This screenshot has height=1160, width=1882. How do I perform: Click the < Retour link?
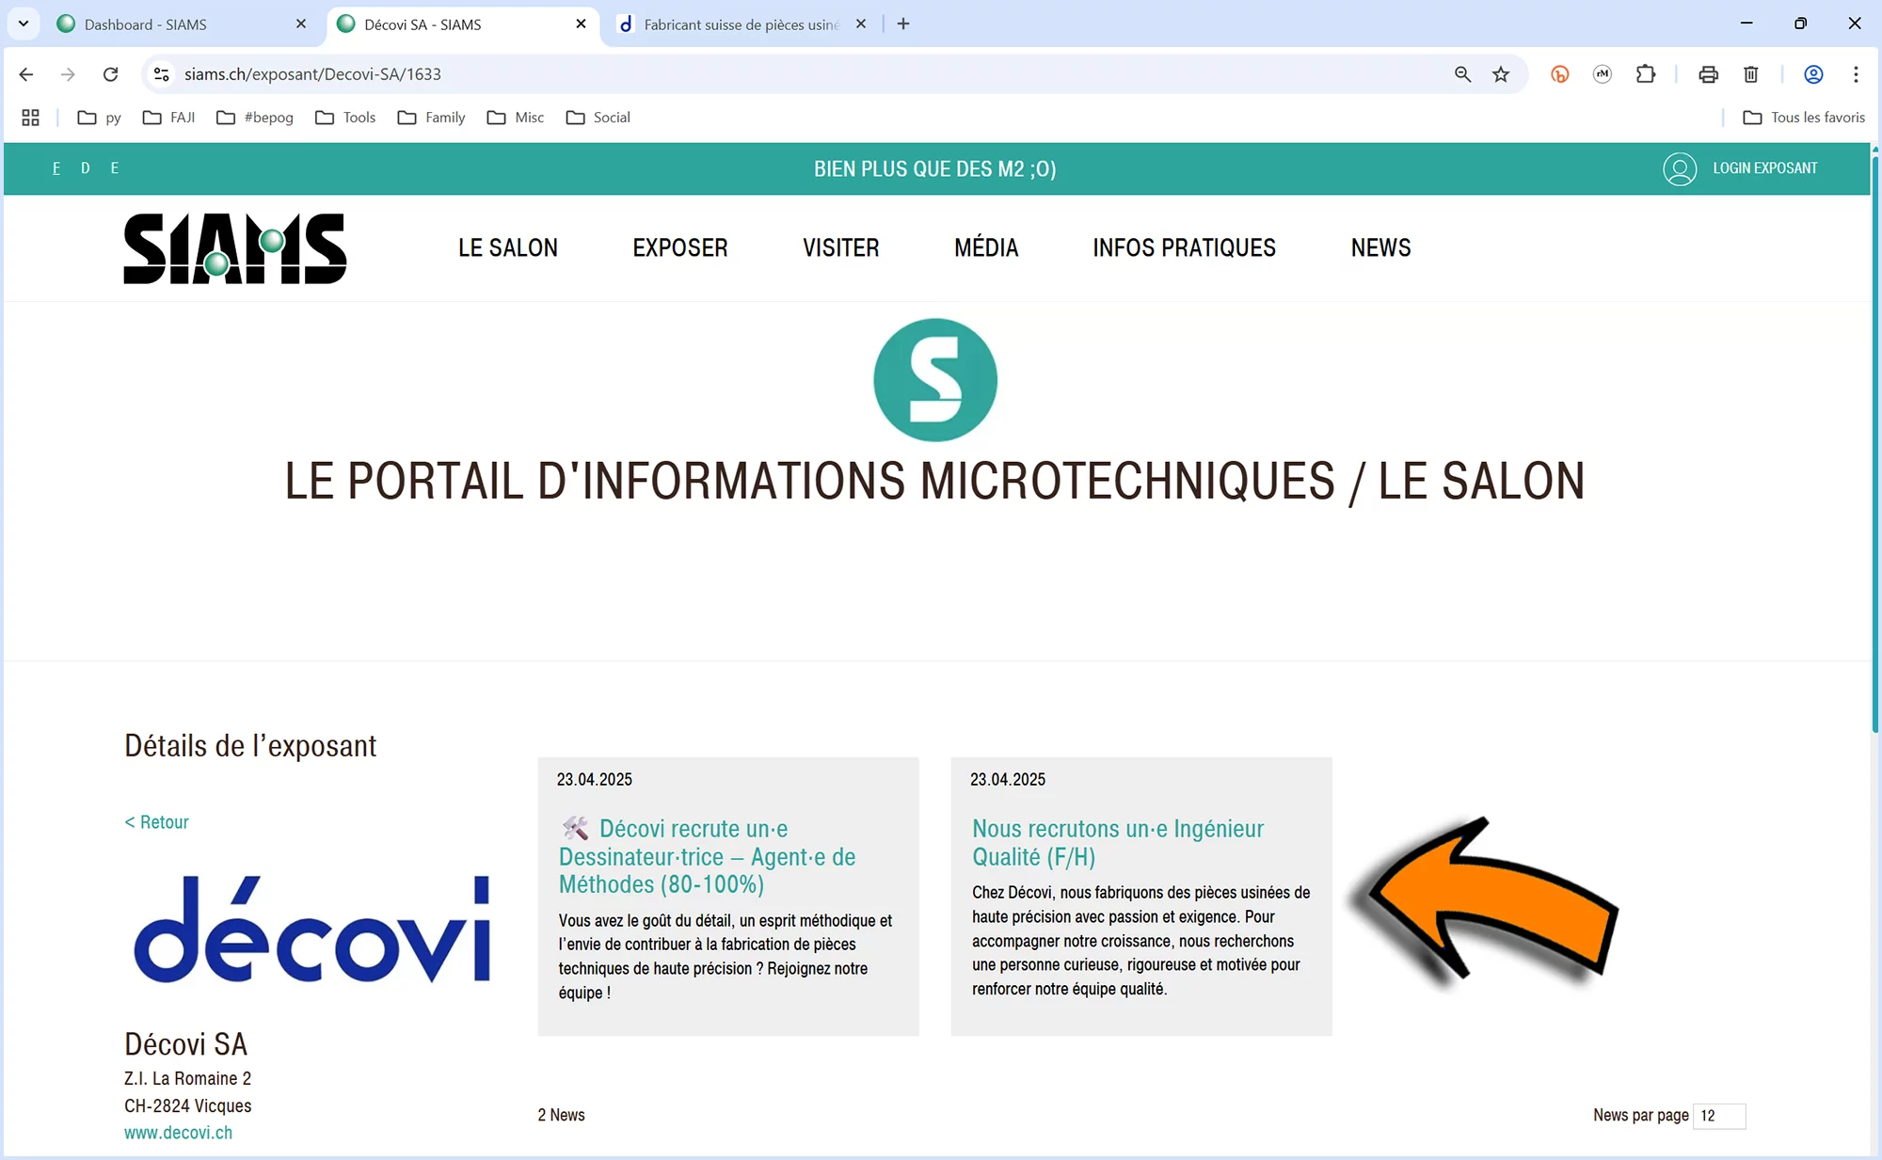(x=156, y=822)
